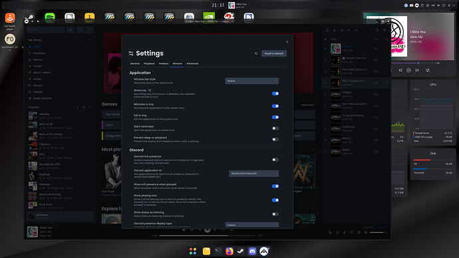Screen dimensions: 459x258
Task: Click the FO round desktop icon
Action: pyautogui.click(x=10, y=39)
